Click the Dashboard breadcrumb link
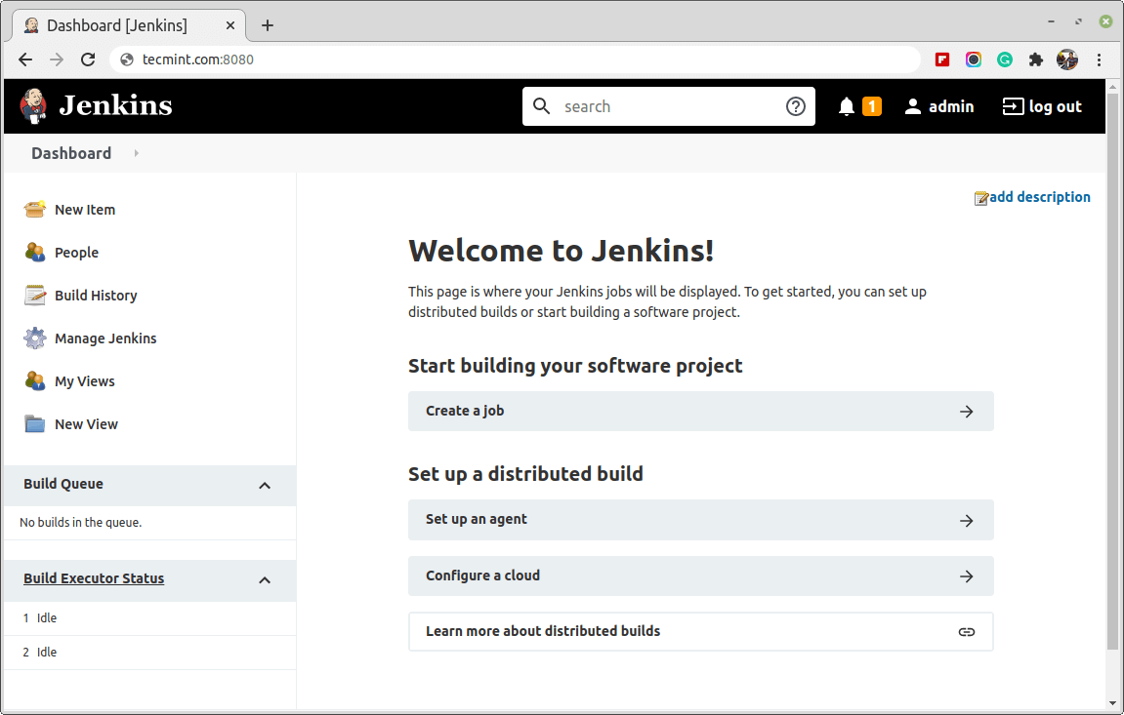The height and width of the screenshot is (715, 1124). coord(71,153)
